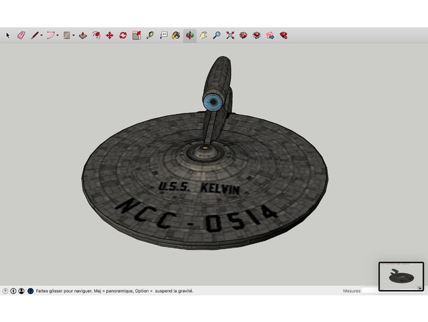Activate the Rotate tool
Viewport: 428px width, 322px height.
123,35
